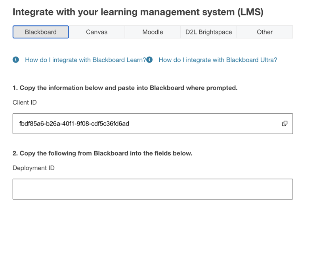Focus the empty Deployment ID text box

153,189
